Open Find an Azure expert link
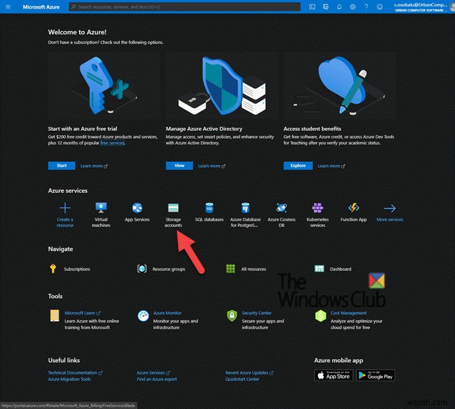 tap(157, 379)
